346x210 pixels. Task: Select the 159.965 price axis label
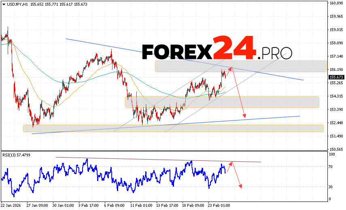pyautogui.click(x=336, y=16)
